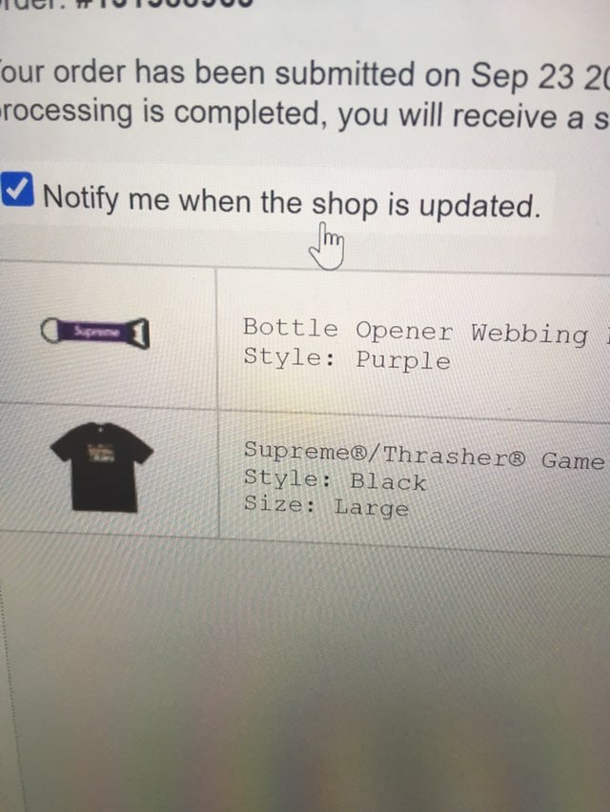Viewport: 610px width, 812px height.
Task: Click the word "Thrasher®" in the item name
Action: click(454, 456)
